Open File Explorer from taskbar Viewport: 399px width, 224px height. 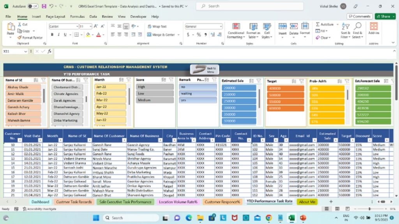click(x=200, y=218)
